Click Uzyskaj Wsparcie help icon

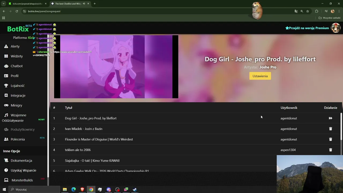(6, 170)
